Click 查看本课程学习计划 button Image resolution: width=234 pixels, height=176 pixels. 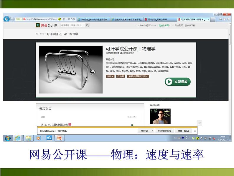[x=138, y=76]
